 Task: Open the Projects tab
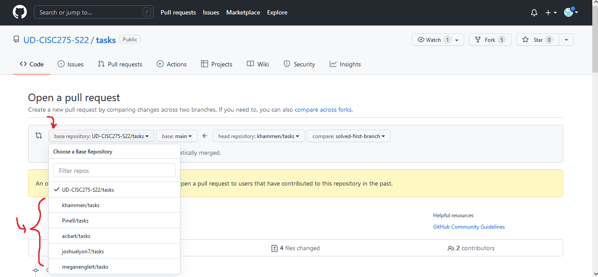point(216,64)
